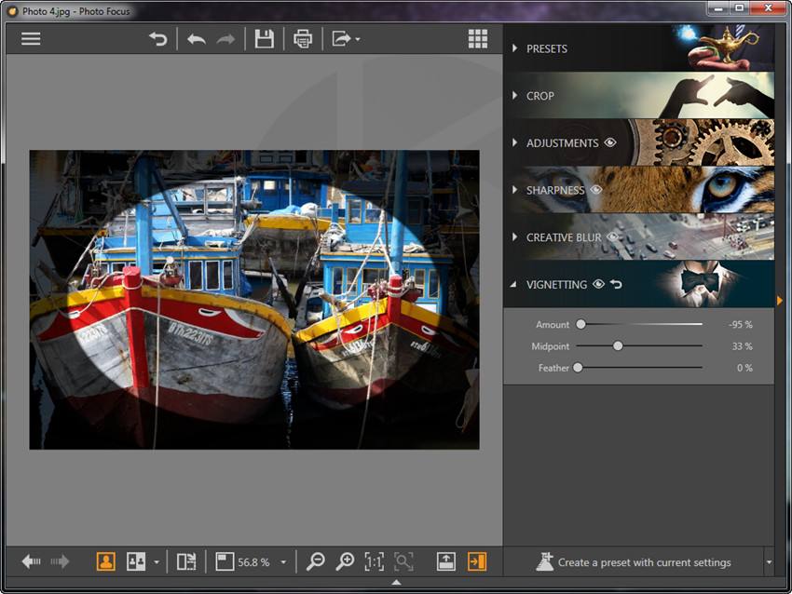Click the Feather slider handle
The image size is (792, 594).
(x=578, y=368)
